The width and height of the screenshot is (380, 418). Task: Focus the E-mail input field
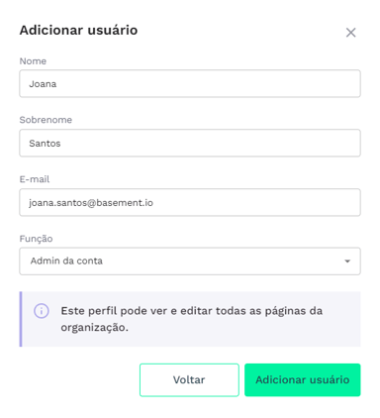[x=190, y=202]
